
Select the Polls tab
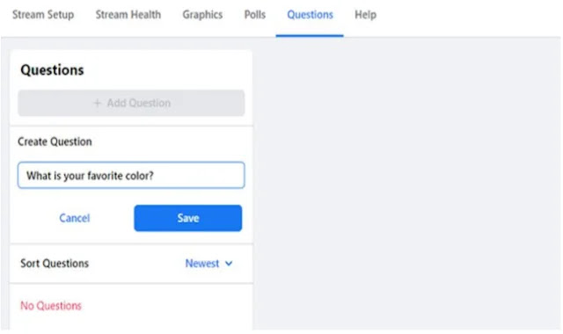(255, 15)
